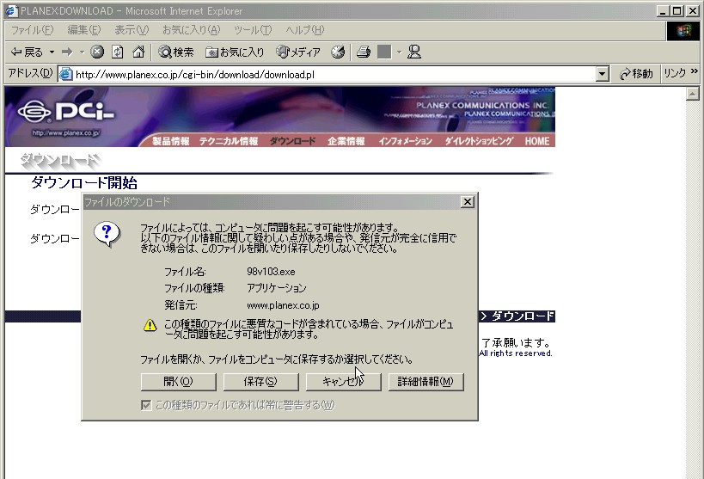Expand the address bar URL dropdown
704x479 pixels.
[602, 74]
